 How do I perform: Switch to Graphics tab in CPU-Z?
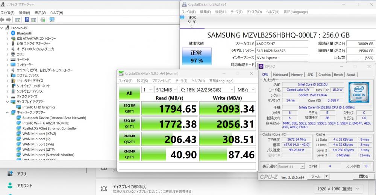tap(324, 75)
